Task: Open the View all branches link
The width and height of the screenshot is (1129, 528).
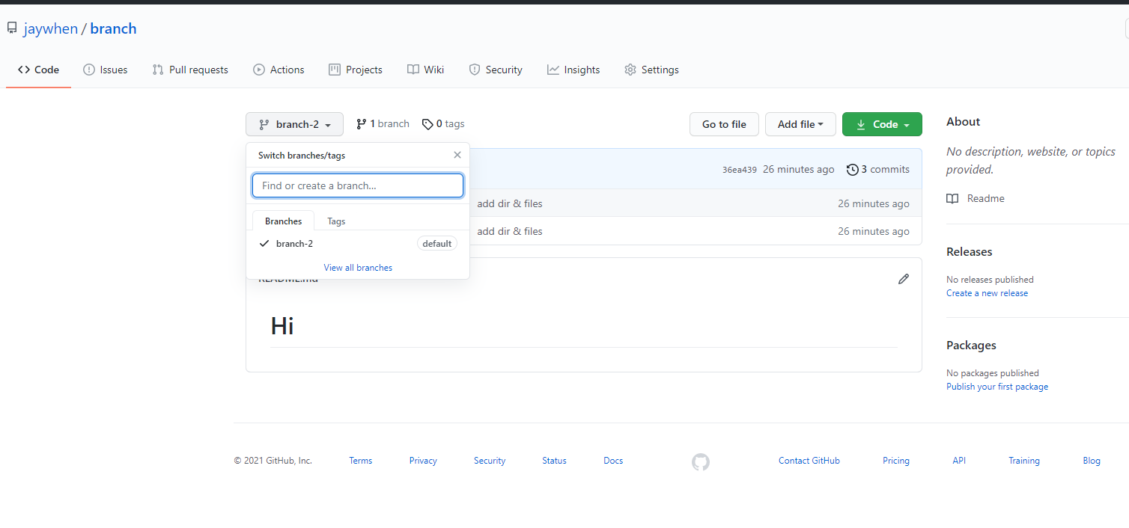Action: click(358, 268)
